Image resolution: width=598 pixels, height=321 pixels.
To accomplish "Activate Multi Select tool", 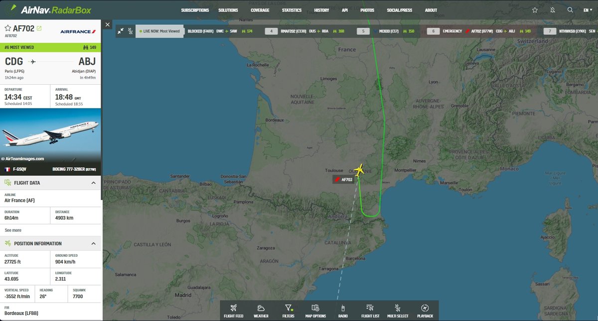I will tap(397, 311).
